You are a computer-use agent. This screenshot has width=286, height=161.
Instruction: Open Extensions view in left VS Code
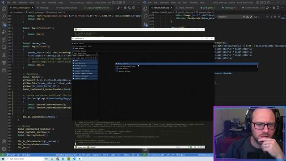pyautogui.click(x=4, y=40)
